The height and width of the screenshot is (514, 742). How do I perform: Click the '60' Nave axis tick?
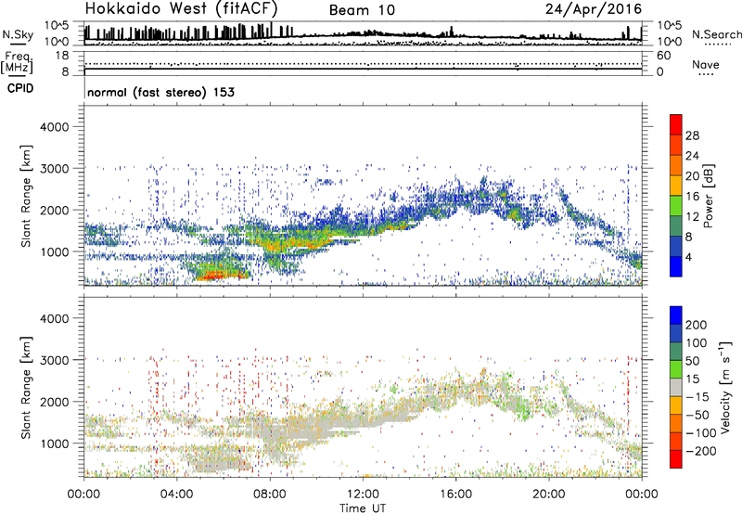click(663, 56)
